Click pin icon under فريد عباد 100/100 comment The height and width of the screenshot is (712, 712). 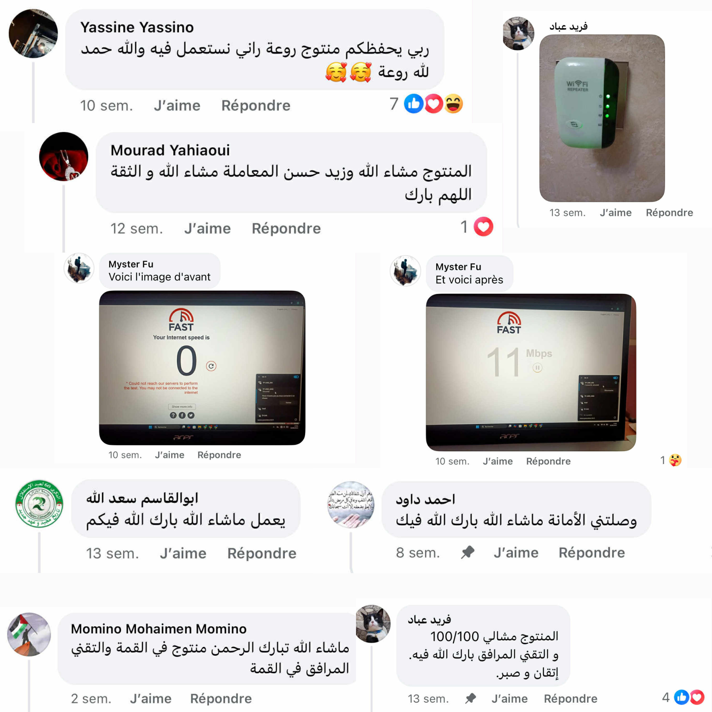[x=470, y=698]
